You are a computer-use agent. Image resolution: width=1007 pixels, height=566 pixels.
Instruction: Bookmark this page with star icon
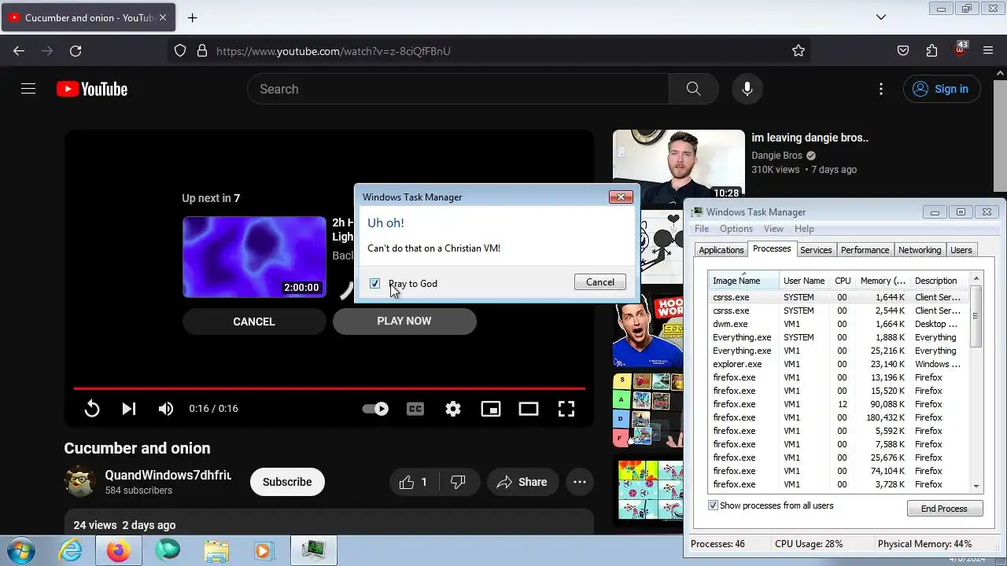coord(799,50)
